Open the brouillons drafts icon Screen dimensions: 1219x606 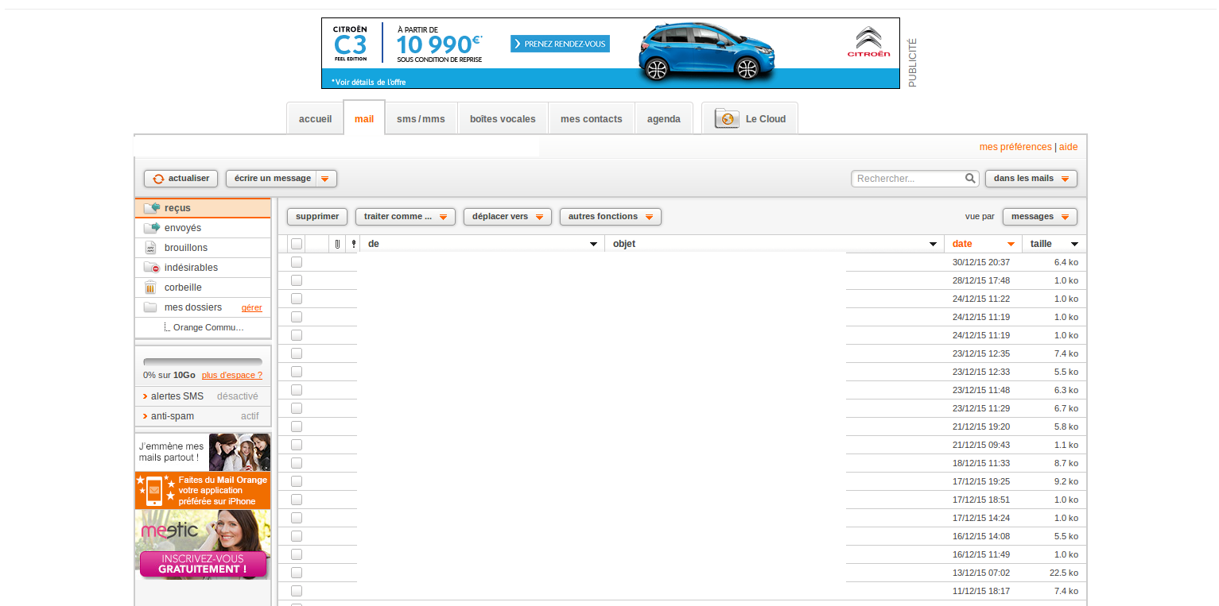pos(151,248)
